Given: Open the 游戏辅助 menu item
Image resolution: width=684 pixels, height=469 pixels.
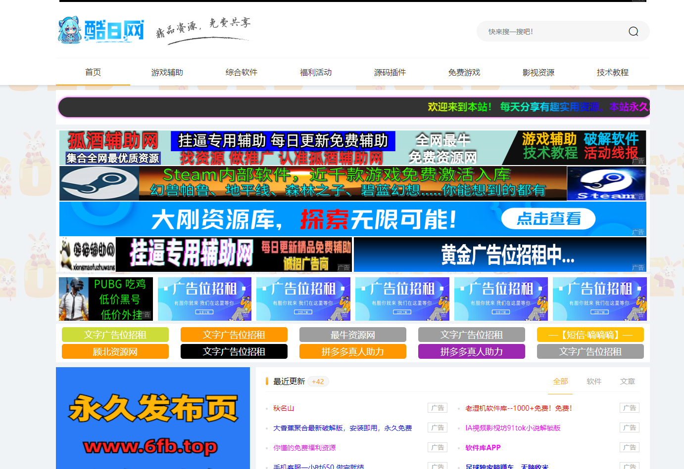Looking at the screenshot, I should tap(167, 72).
